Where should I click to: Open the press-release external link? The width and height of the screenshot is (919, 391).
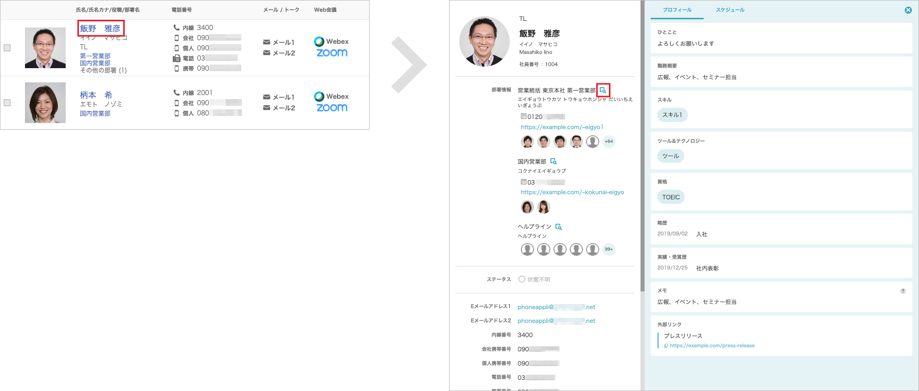click(712, 346)
